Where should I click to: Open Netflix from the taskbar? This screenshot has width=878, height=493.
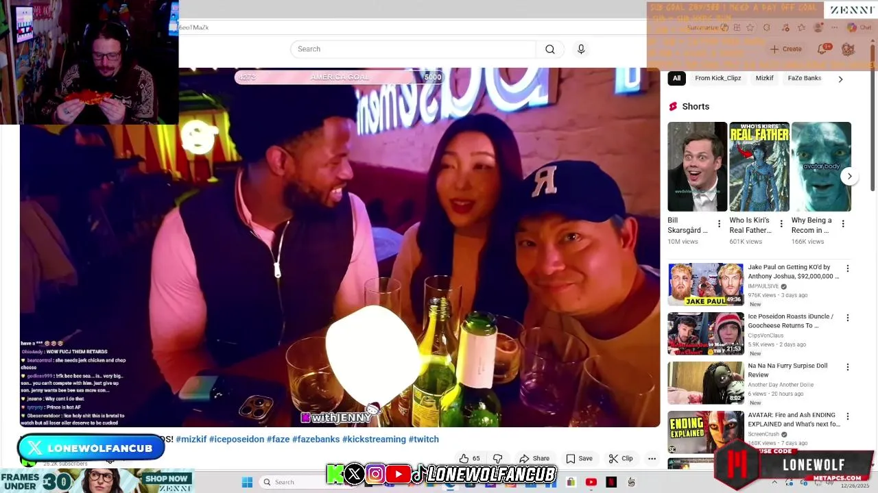611,482
